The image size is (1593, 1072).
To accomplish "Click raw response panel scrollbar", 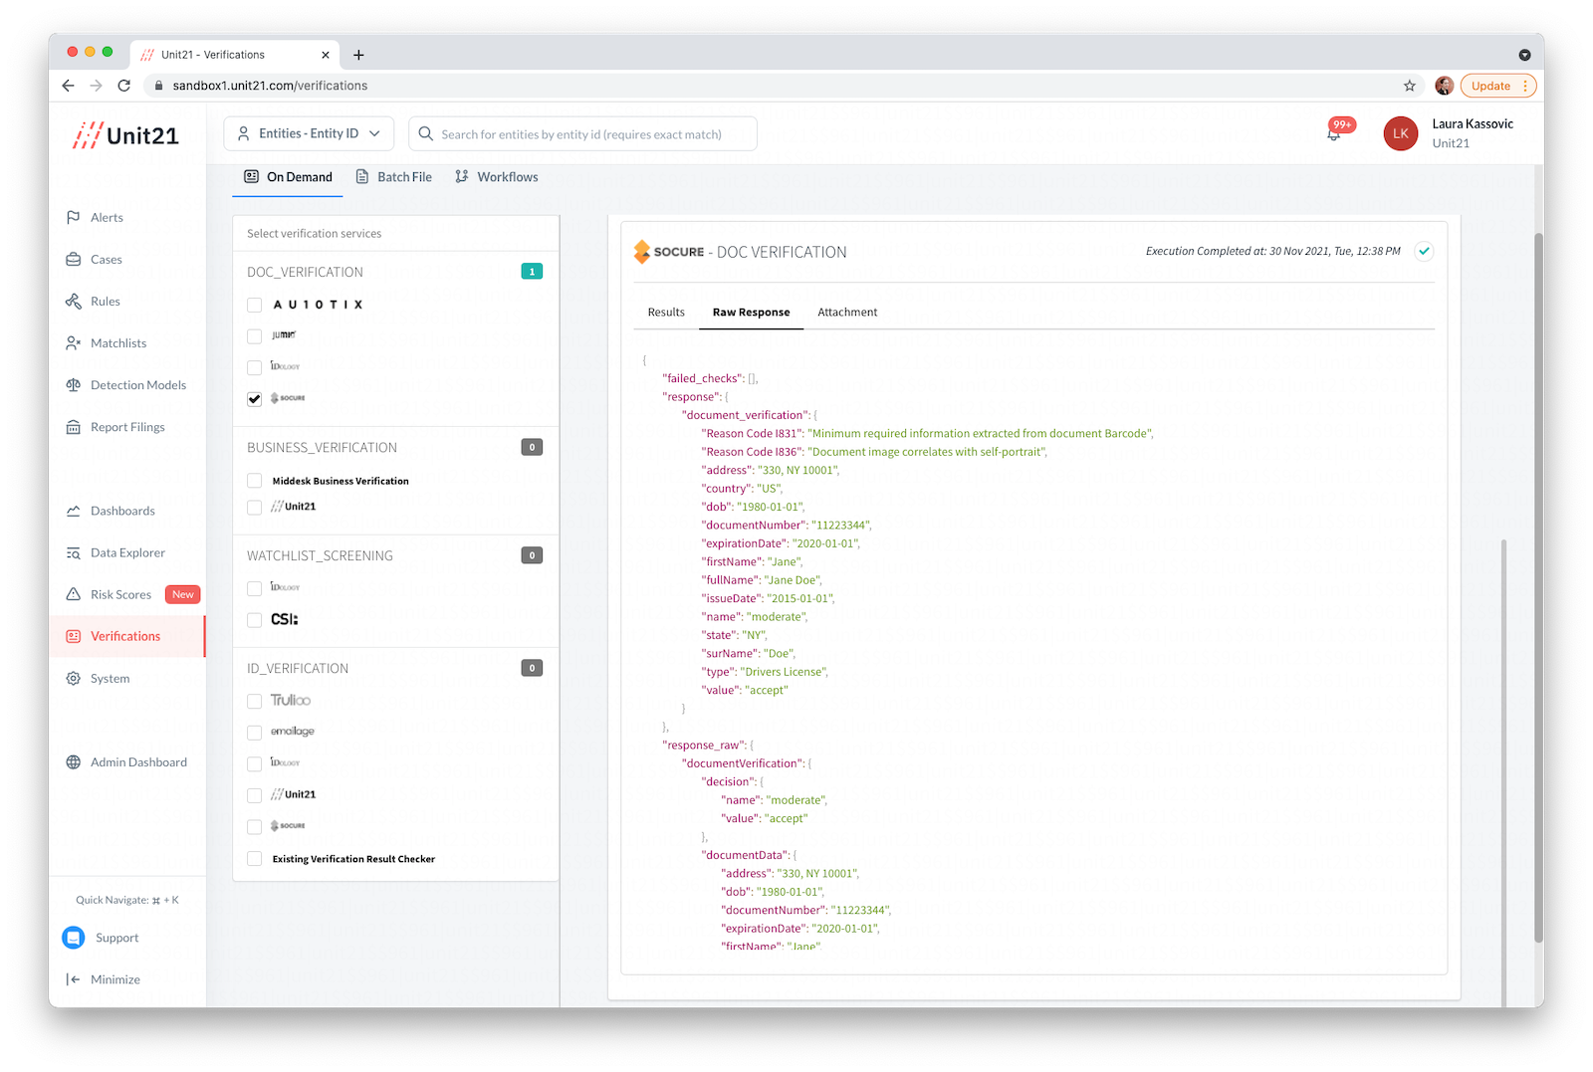I will coord(1503,772).
